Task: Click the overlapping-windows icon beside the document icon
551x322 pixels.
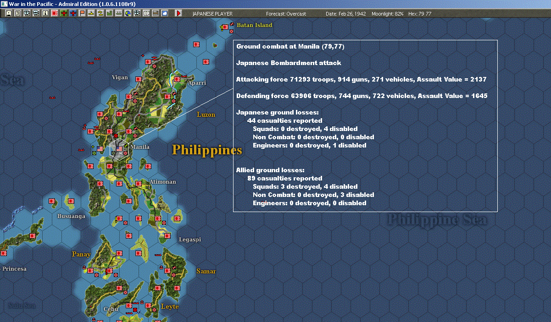Action: click(x=27, y=13)
